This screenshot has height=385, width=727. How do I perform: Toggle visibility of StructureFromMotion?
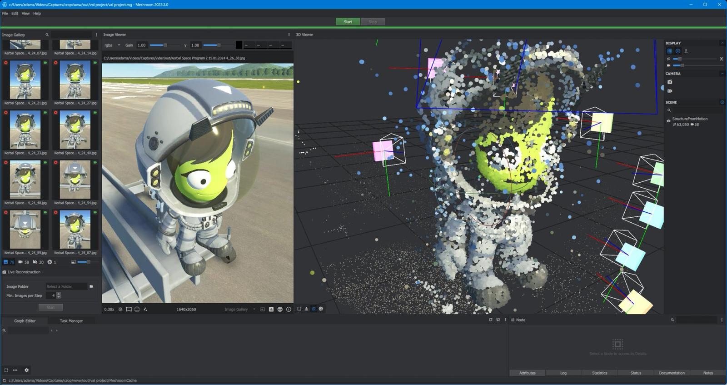(x=668, y=121)
